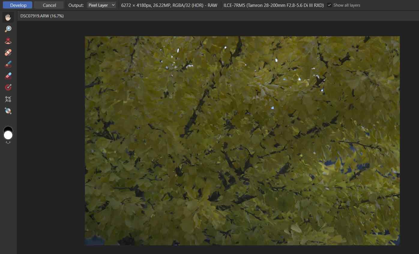Image resolution: width=419 pixels, height=254 pixels.
Task: Select the Zoom magnifier tool
Action: click(x=8, y=29)
